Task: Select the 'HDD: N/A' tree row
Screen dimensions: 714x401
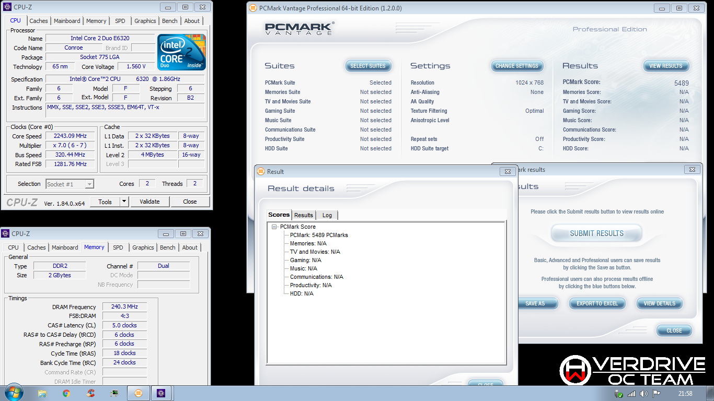Action: (302, 293)
